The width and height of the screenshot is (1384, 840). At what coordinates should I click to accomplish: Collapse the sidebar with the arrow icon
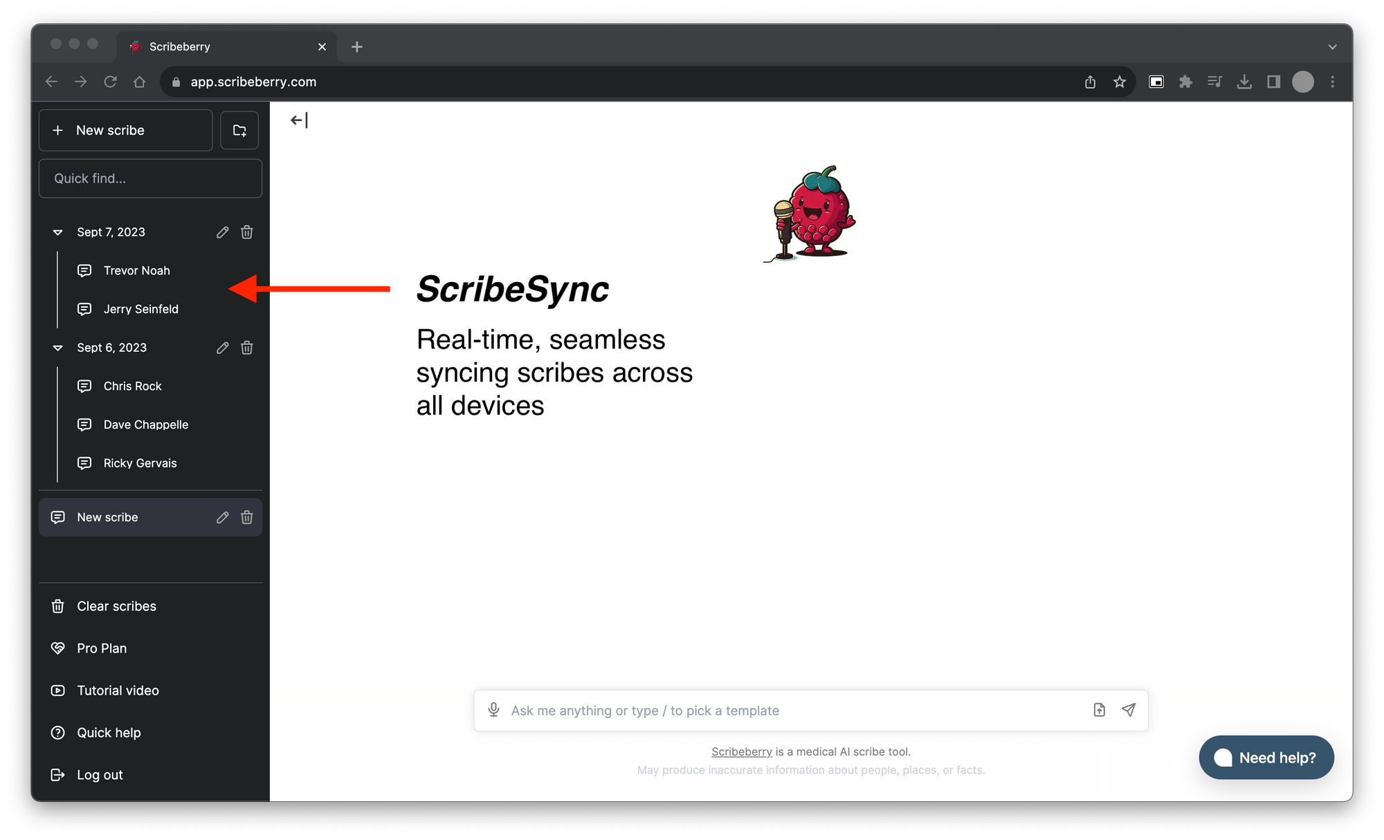(299, 120)
